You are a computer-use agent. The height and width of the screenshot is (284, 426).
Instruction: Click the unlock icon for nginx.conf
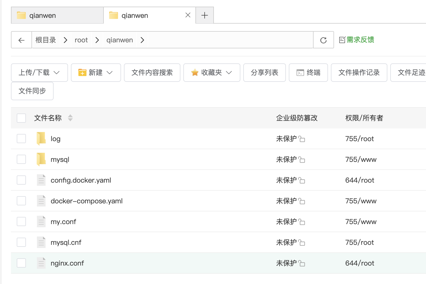pos(301,263)
